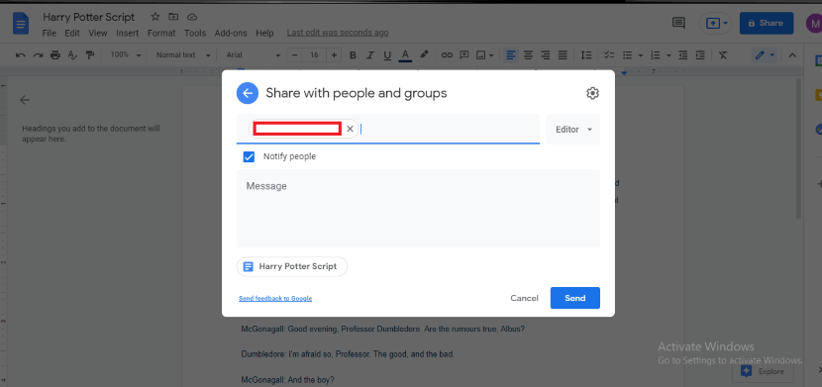Open the text color picker
The height and width of the screenshot is (387, 822).
point(405,55)
